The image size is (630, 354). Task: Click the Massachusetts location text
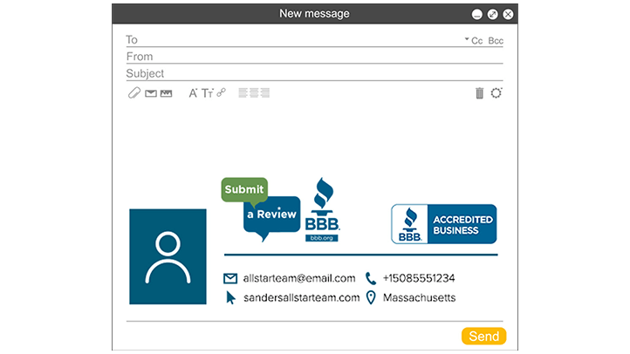click(420, 298)
